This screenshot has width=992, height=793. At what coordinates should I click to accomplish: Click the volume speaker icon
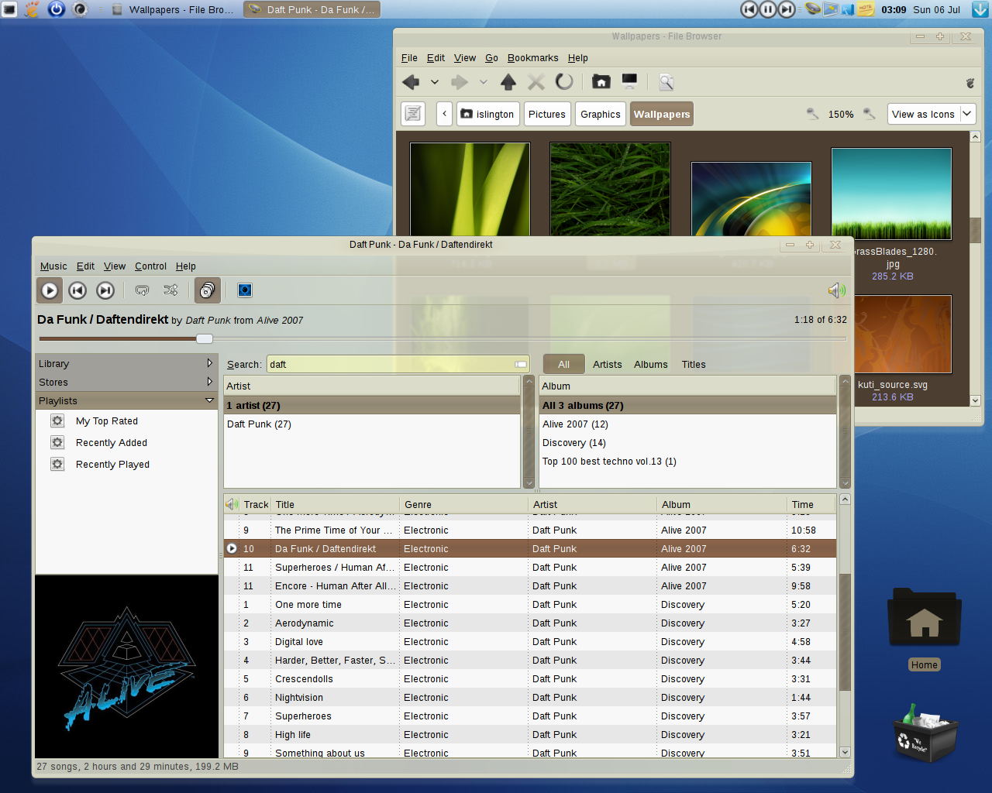point(837,290)
